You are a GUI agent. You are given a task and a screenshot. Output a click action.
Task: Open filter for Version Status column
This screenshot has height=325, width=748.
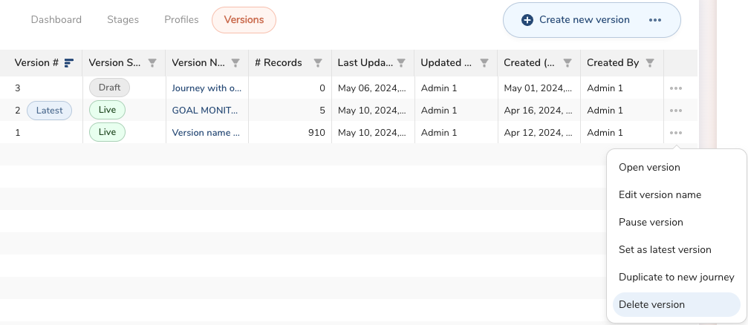[x=152, y=63]
